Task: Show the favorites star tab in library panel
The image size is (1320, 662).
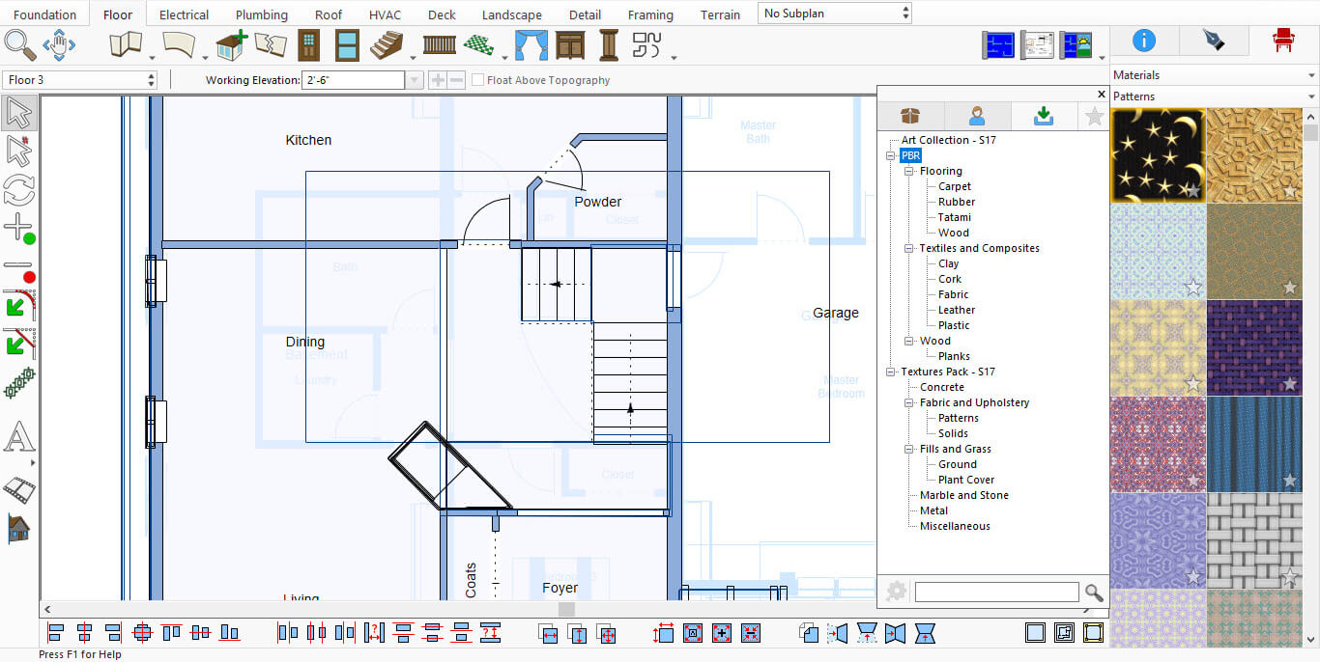Action: 1094,116
